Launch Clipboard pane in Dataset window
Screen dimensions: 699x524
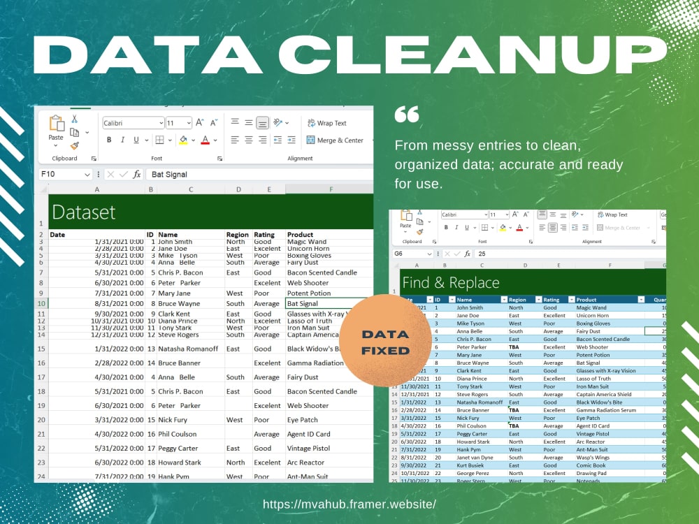pos(94,158)
